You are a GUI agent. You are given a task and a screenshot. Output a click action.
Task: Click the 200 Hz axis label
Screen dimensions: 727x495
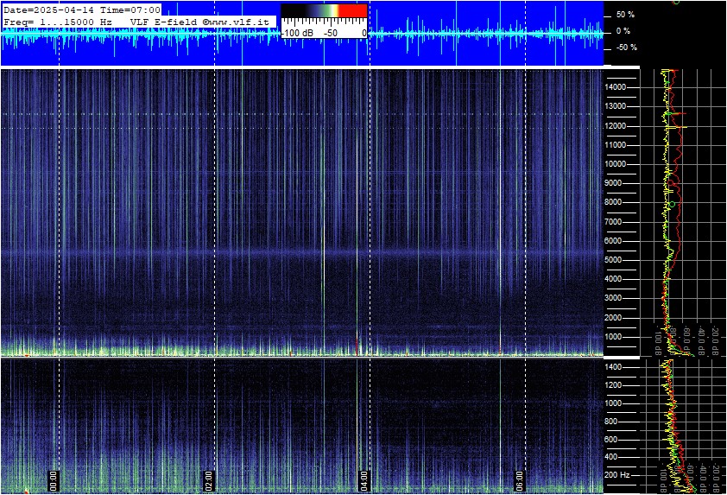(x=617, y=475)
